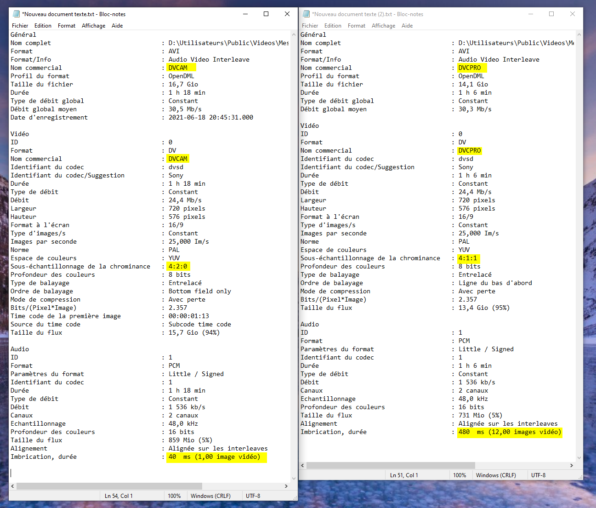Click '859 Mio (5%)' in left window
The width and height of the screenshot is (596, 508).
191,440
